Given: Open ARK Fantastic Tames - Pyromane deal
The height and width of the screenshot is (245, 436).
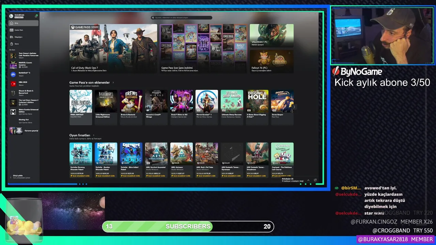Looking at the screenshot, I should click(x=232, y=160).
